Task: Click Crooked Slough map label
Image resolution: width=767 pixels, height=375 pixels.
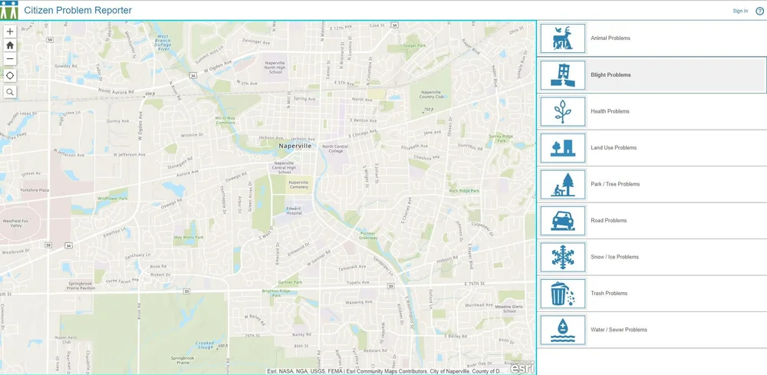Action: [x=205, y=345]
